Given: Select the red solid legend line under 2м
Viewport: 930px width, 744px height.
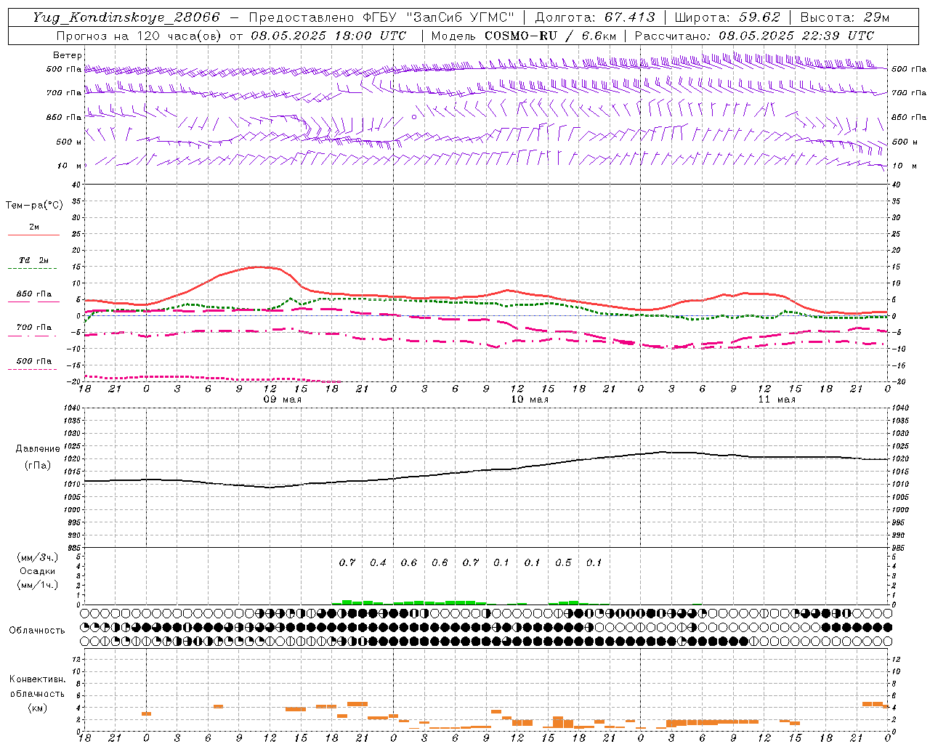Looking at the screenshot, I should coord(33,235).
